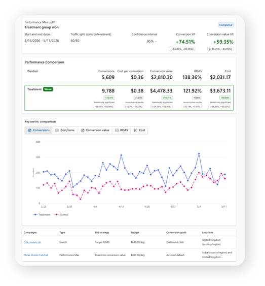Screen dimensions: 265x286
Task: Click the $640.00/day budget cell
Action: 138,242
